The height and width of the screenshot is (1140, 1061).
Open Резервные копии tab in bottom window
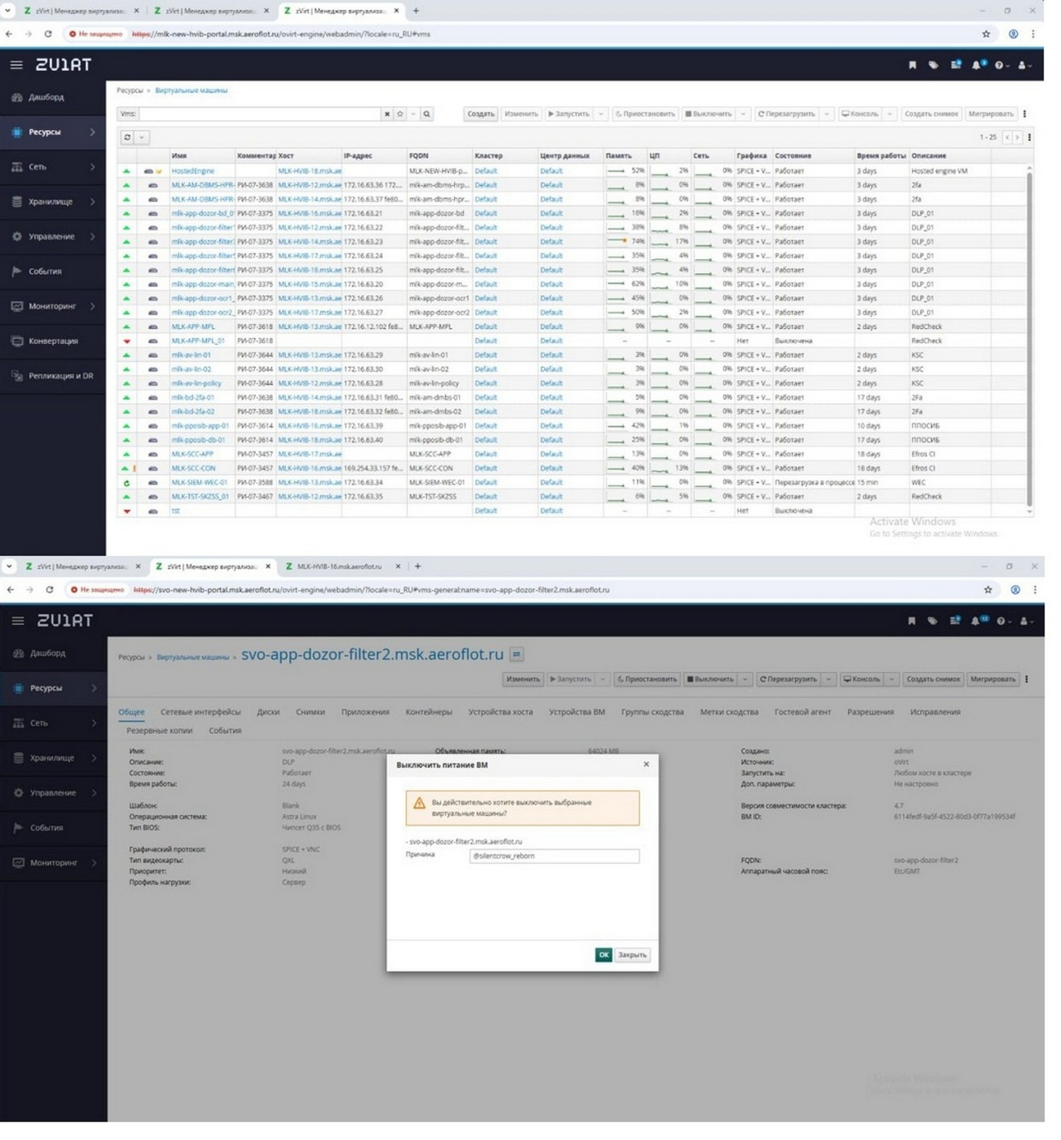click(159, 731)
